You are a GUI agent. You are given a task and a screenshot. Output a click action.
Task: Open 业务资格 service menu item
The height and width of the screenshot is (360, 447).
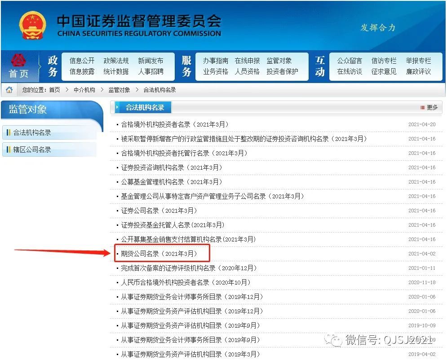(216, 71)
